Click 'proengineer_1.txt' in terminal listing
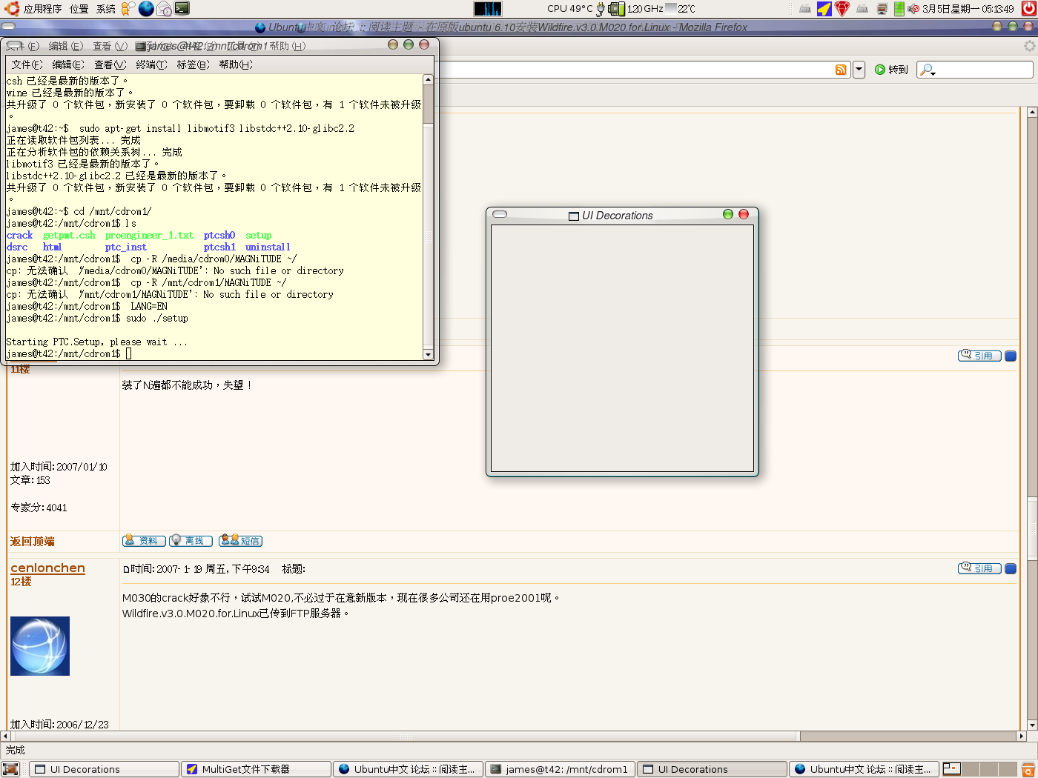This screenshot has width=1038, height=778. [149, 235]
